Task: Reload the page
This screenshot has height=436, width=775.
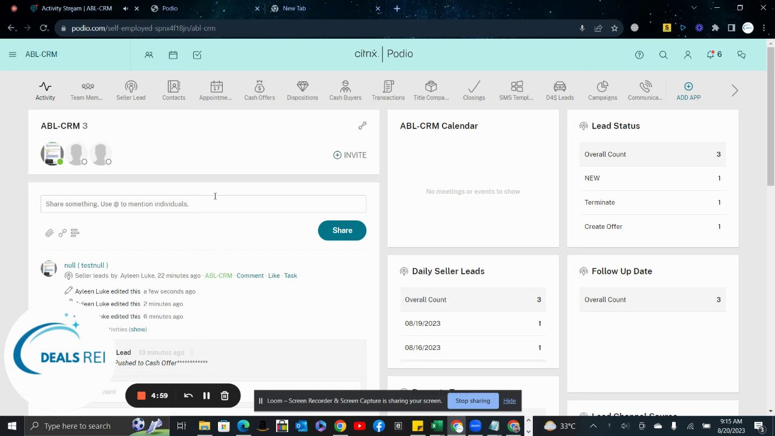Action: pyautogui.click(x=44, y=28)
